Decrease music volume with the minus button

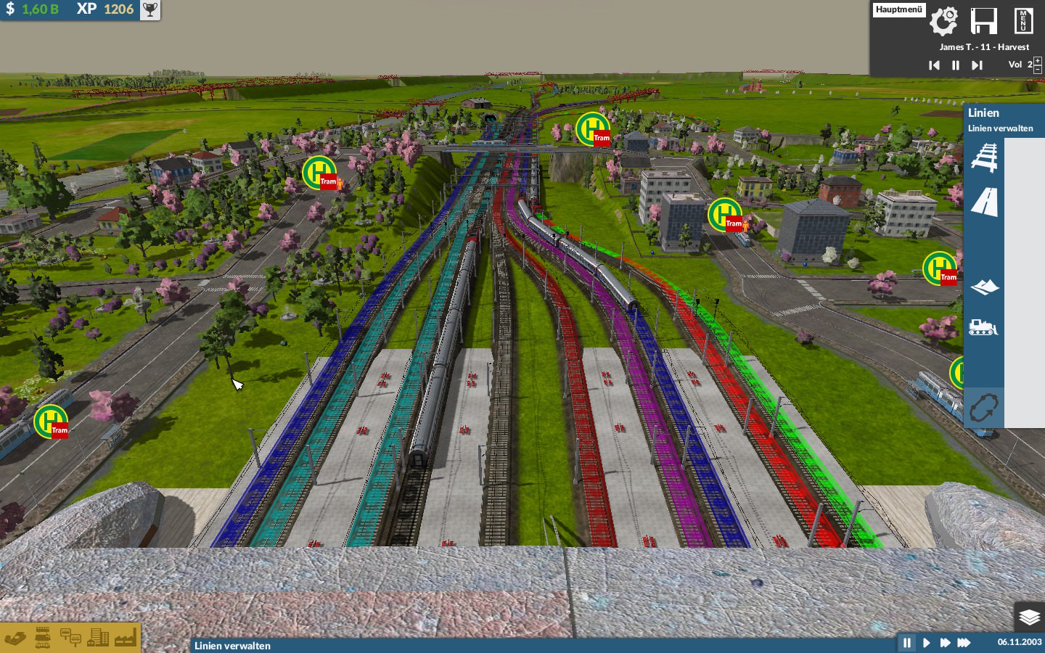coord(1037,69)
